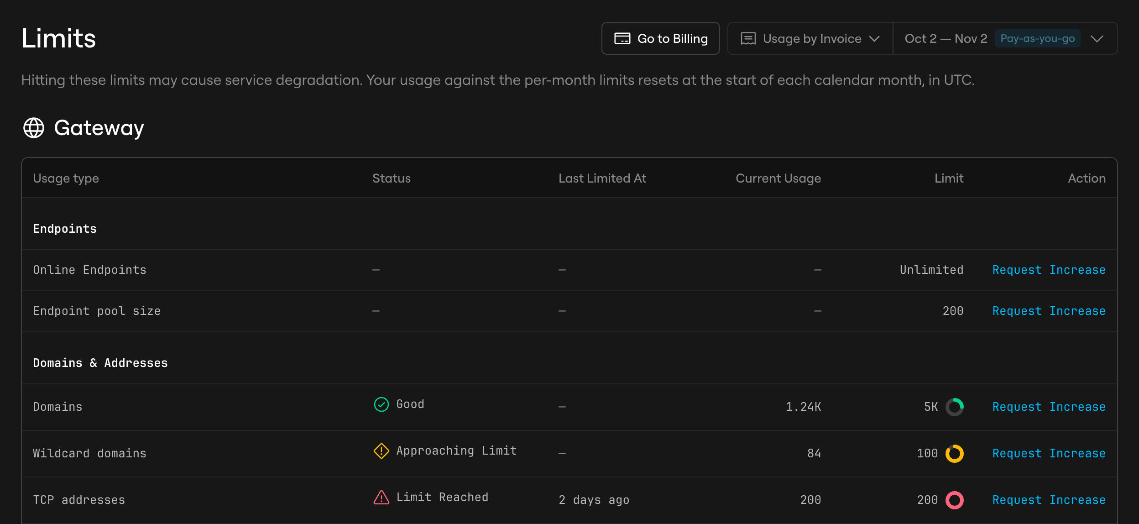1139x524 pixels.
Task: Click the Online Endpoints row label
Action: [90, 270]
